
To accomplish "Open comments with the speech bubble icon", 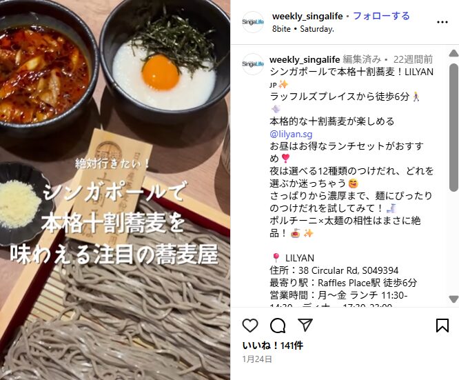I will (278, 326).
